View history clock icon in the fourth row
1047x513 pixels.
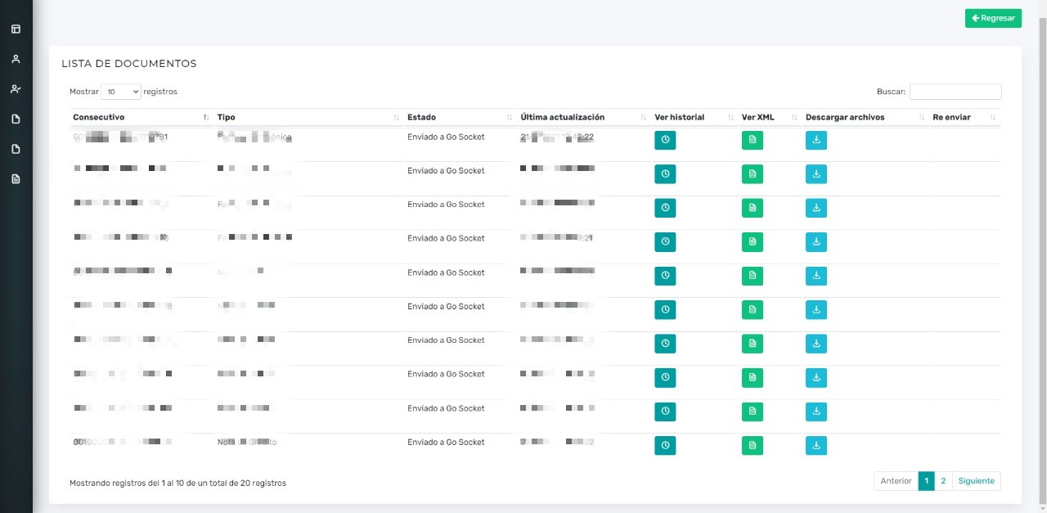(x=665, y=242)
